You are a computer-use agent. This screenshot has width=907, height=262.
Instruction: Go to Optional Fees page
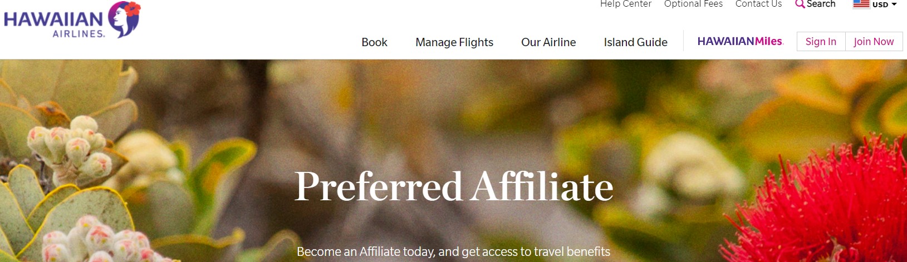tap(693, 4)
